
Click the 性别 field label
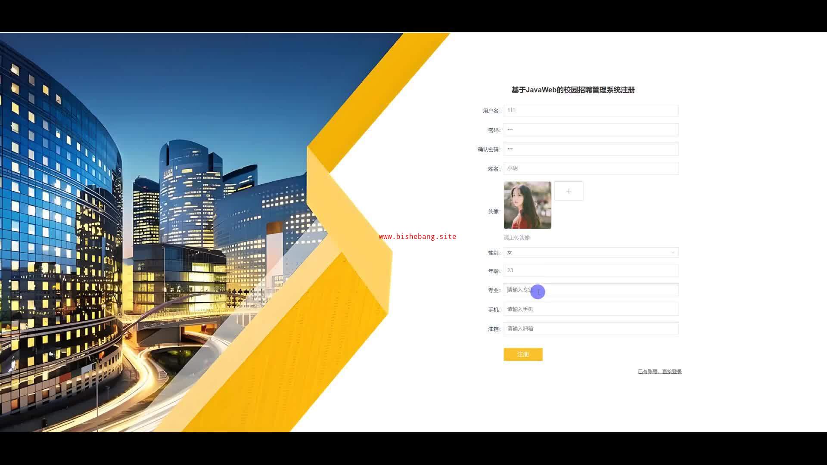pos(494,253)
